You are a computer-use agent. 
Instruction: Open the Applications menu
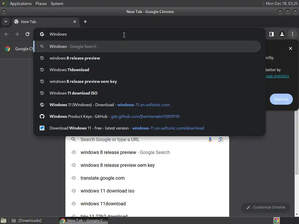(x=21, y=3)
